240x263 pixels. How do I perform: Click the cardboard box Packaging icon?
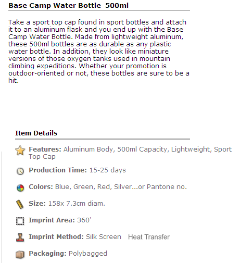(x=20, y=255)
